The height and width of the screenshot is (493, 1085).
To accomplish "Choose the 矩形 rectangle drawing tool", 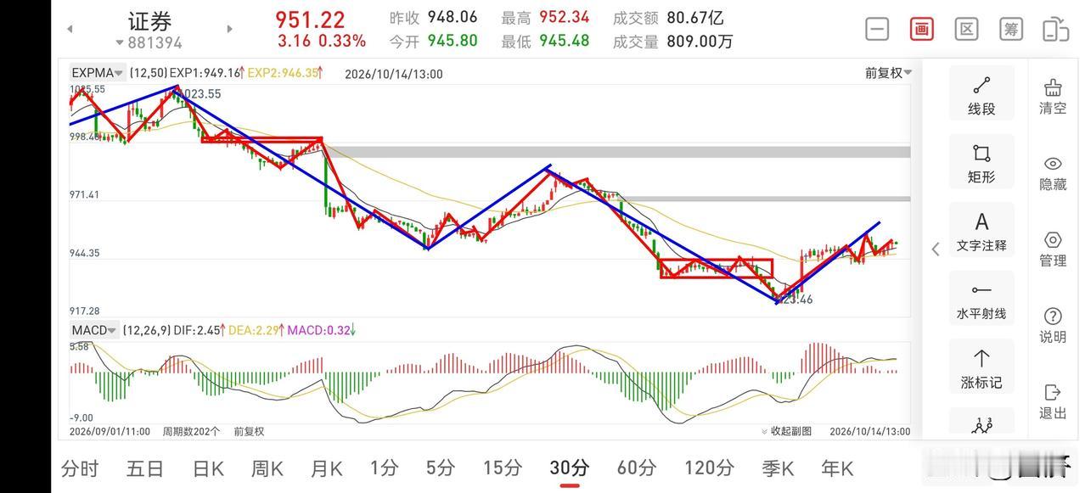I will point(981,162).
